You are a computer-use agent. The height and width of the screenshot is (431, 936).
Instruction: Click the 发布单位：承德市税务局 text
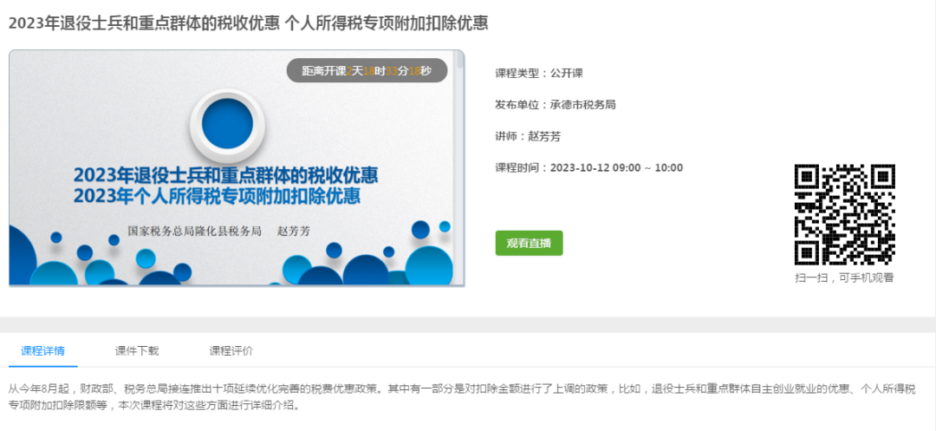[556, 105]
